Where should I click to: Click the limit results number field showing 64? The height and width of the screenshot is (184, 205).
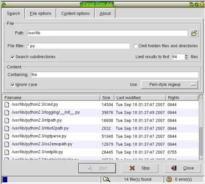[178, 57]
